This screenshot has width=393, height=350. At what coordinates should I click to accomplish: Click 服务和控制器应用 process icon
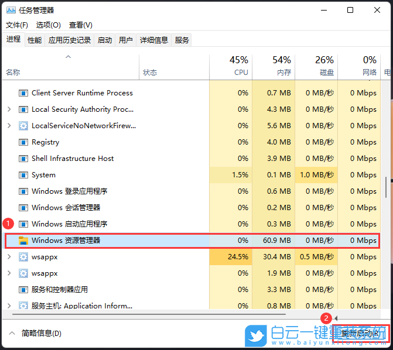pos(23,290)
